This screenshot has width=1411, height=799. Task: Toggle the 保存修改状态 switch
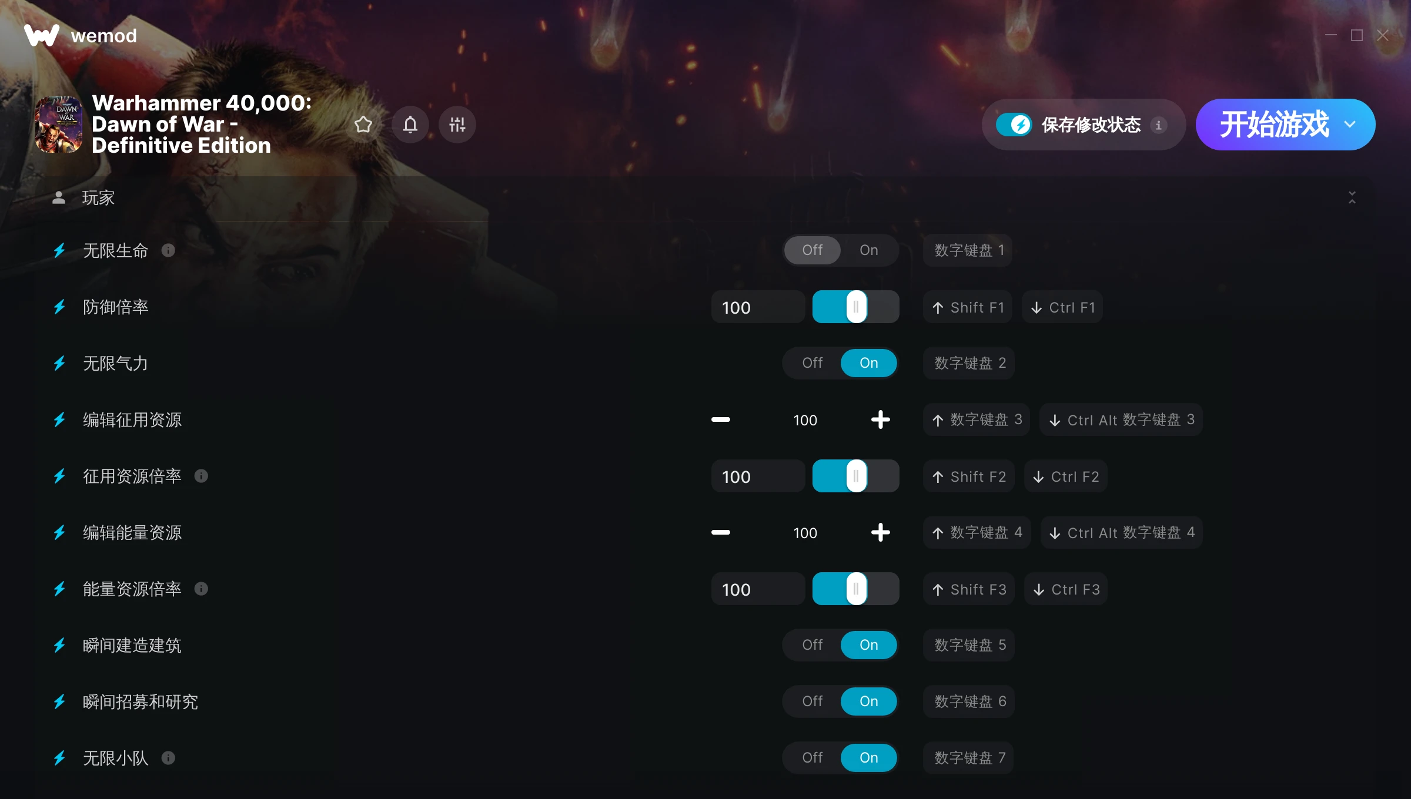click(x=1014, y=125)
